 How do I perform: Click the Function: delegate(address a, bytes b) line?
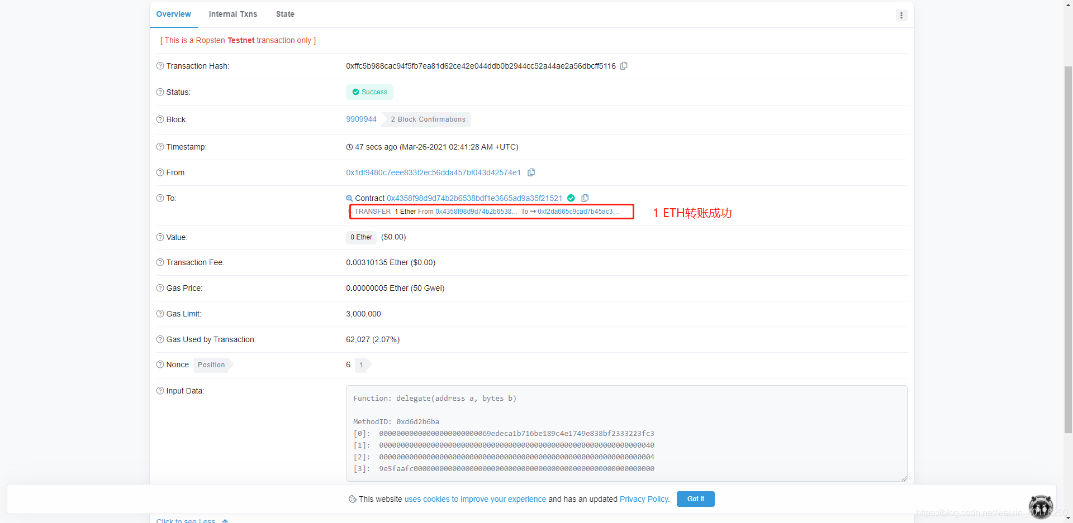[435, 398]
